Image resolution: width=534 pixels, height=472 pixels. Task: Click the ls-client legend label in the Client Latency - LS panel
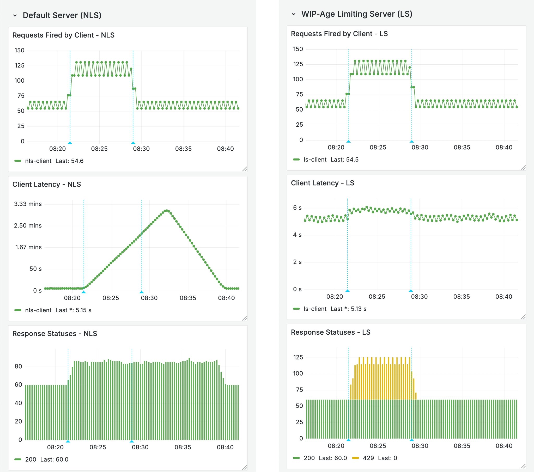pyautogui.click(x=315, y=309)
